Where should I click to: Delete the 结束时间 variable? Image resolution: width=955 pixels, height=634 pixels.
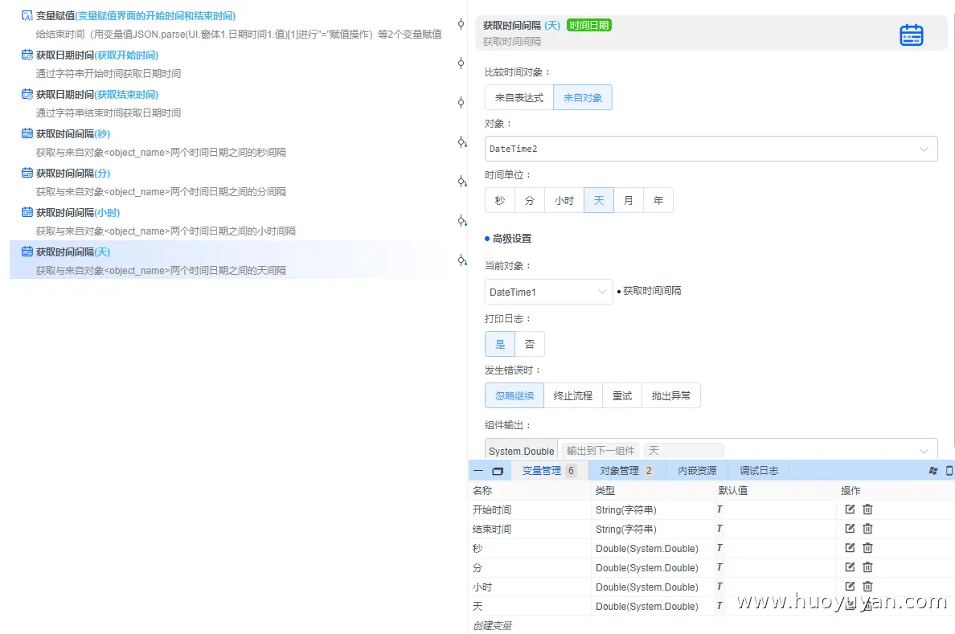click(x=868, y=529)
